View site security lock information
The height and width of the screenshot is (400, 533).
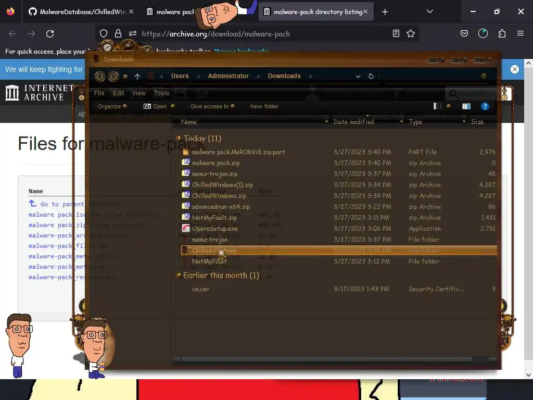(x=118, y=33)
